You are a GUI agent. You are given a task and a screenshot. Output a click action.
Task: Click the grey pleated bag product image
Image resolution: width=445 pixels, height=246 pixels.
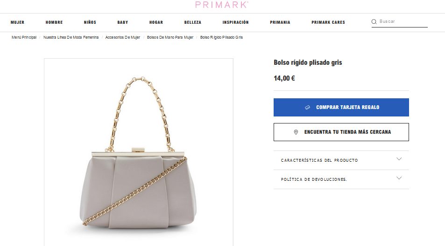tap(139, 152)
